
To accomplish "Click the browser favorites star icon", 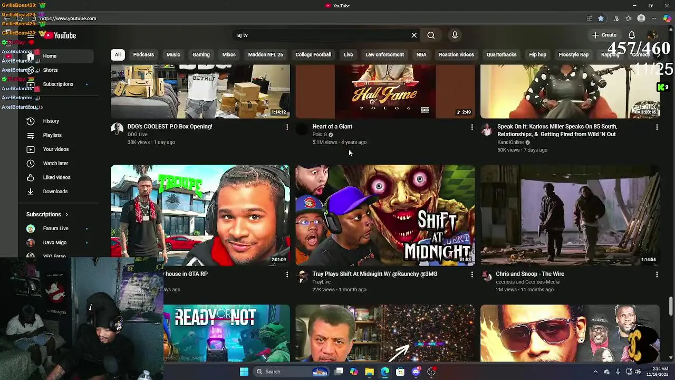I will (601, 18).
